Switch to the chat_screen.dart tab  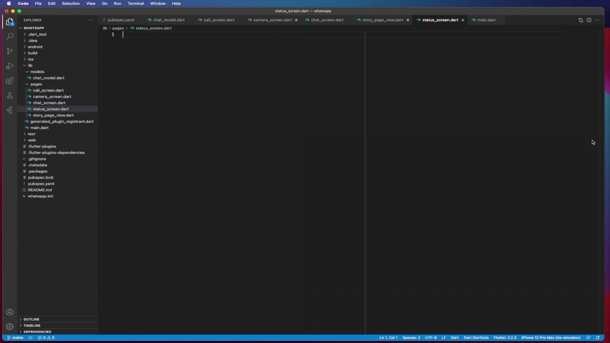pos(327,20)
